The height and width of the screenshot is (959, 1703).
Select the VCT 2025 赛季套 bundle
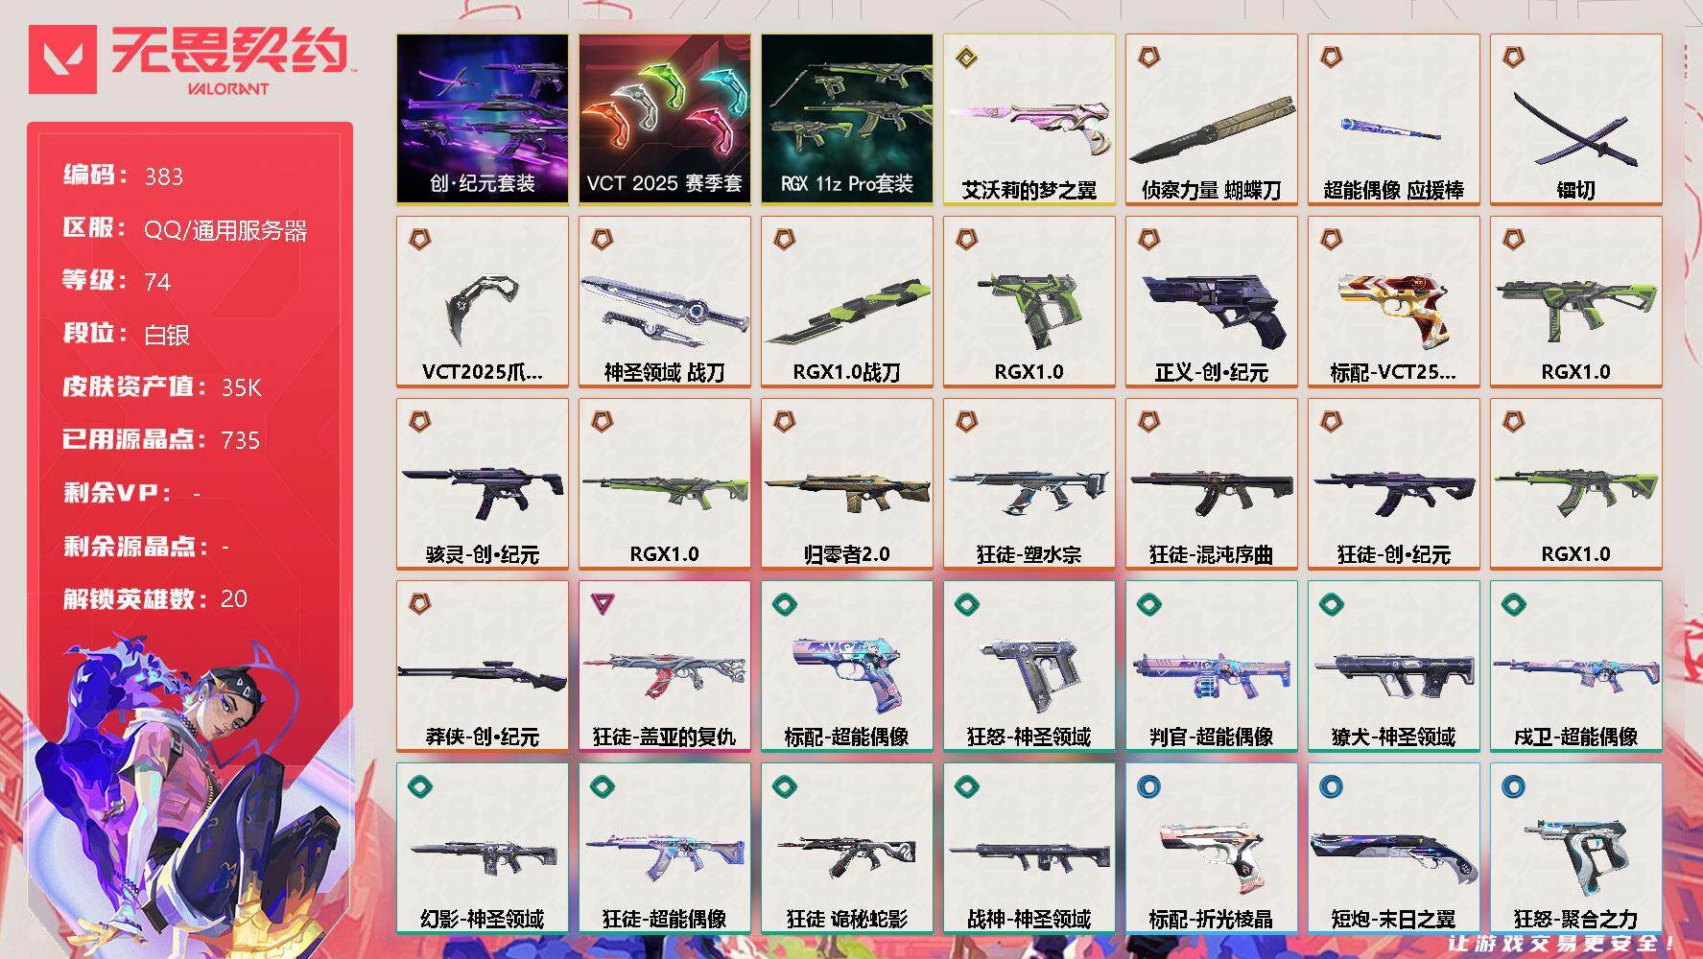coord(665,119)
